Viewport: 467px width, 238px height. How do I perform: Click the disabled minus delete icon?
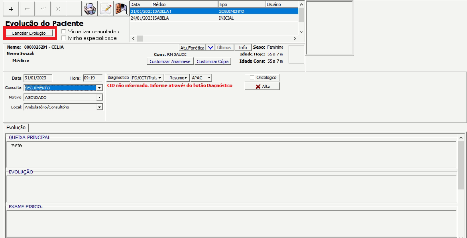tap(27, 9)
